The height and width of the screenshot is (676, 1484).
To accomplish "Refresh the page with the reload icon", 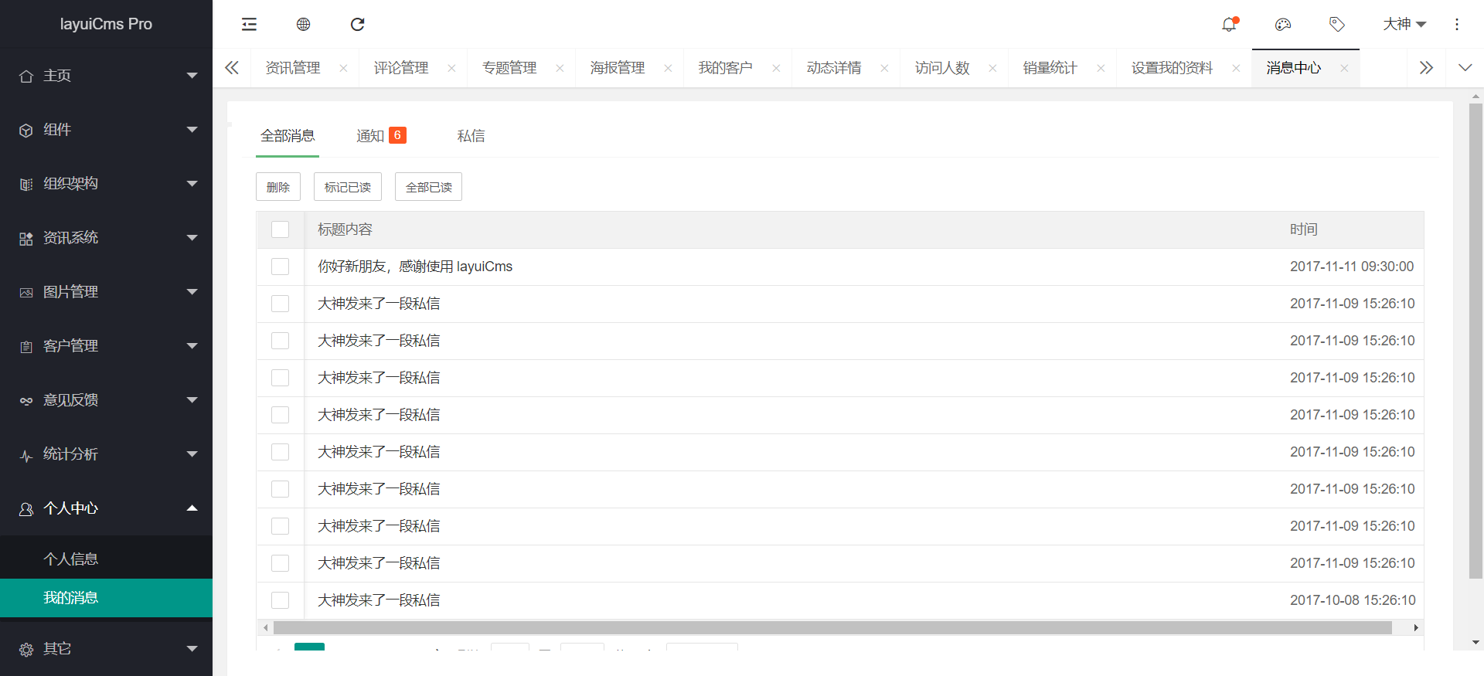I will pyautogui.click(x=357, y=24).
